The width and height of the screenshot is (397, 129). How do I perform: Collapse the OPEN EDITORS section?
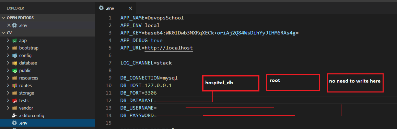(x=3, y=18)
